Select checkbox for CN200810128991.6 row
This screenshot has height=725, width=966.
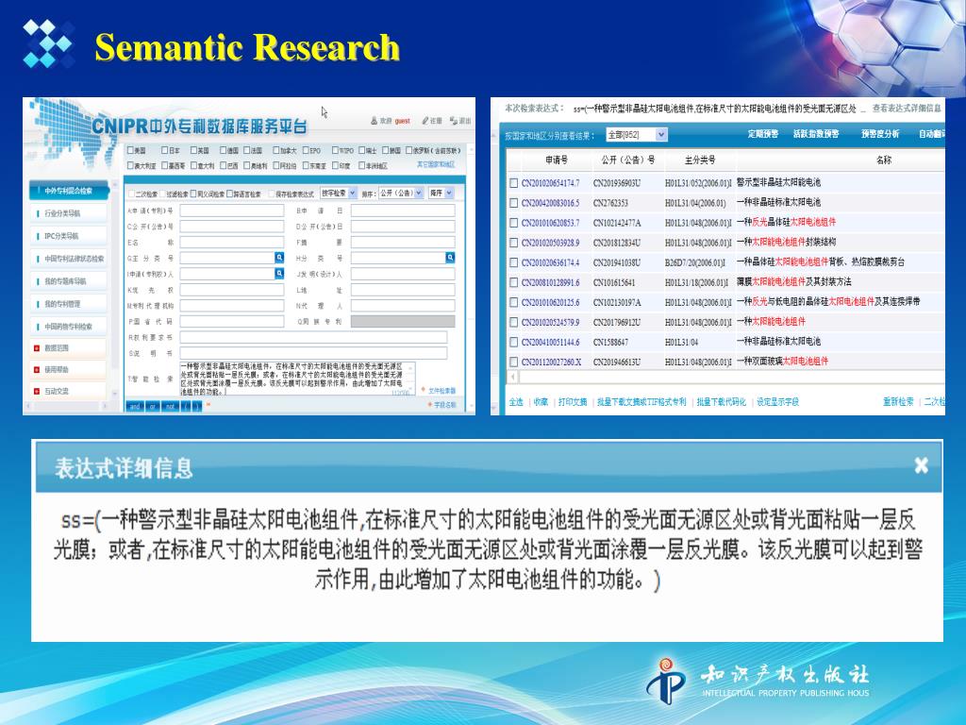pos(514,282)
